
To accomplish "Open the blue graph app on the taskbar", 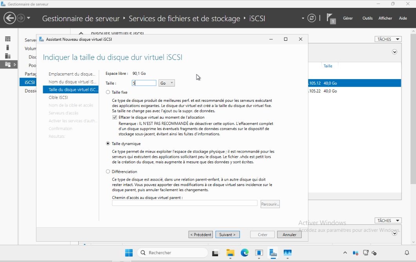I will click(x=287, y=253).
